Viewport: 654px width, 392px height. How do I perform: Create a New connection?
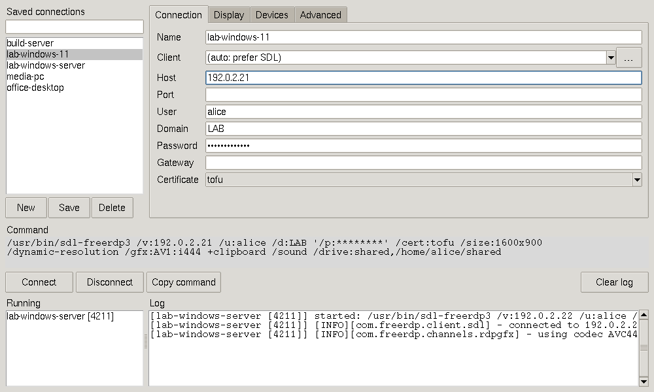click(26, 208)
